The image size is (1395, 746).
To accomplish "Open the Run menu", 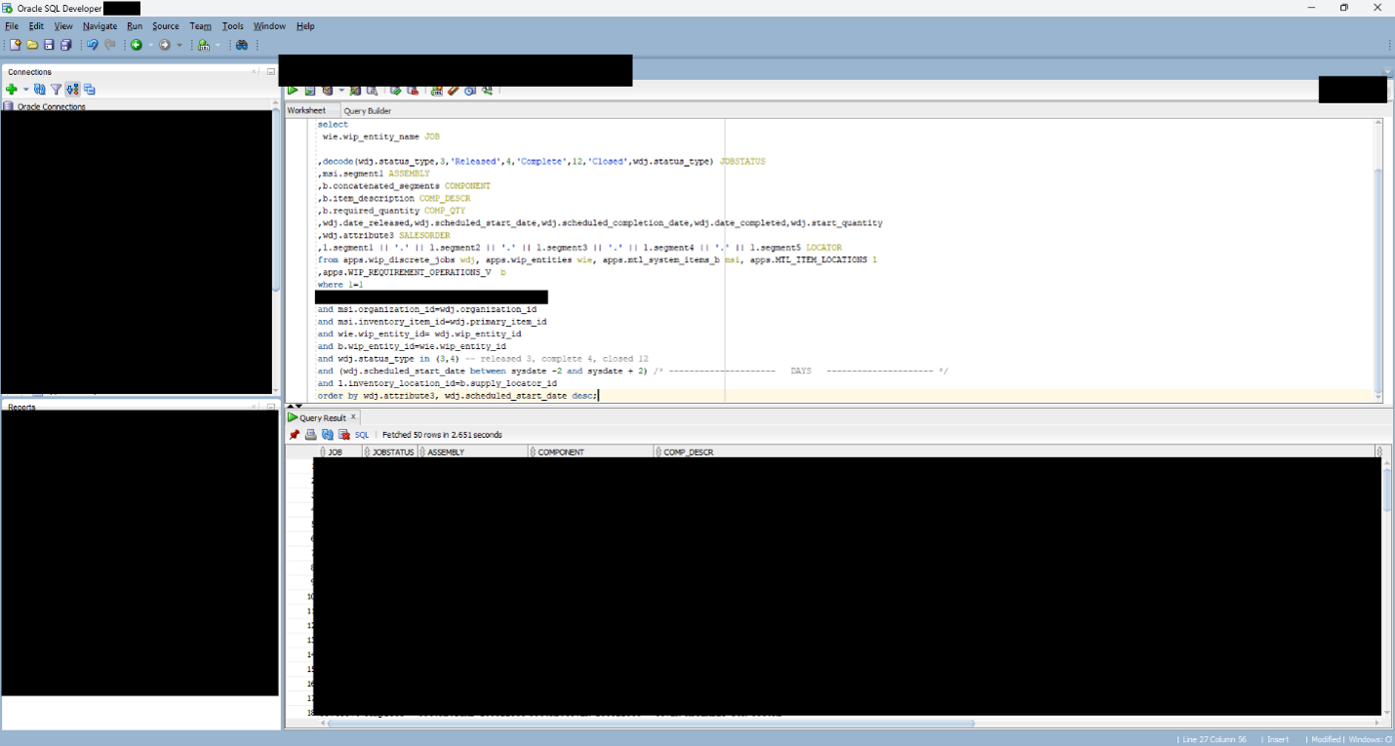I will point(135,26).
